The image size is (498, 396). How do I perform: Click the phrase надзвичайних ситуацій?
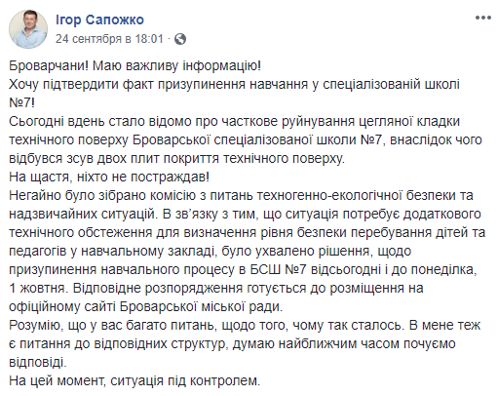click(82, 215)
